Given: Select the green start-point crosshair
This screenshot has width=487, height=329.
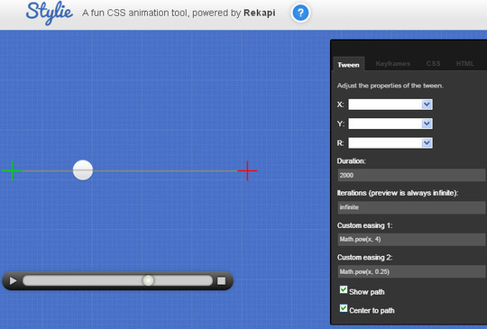Looking at the screenshot, I should (x=12, y=170).
